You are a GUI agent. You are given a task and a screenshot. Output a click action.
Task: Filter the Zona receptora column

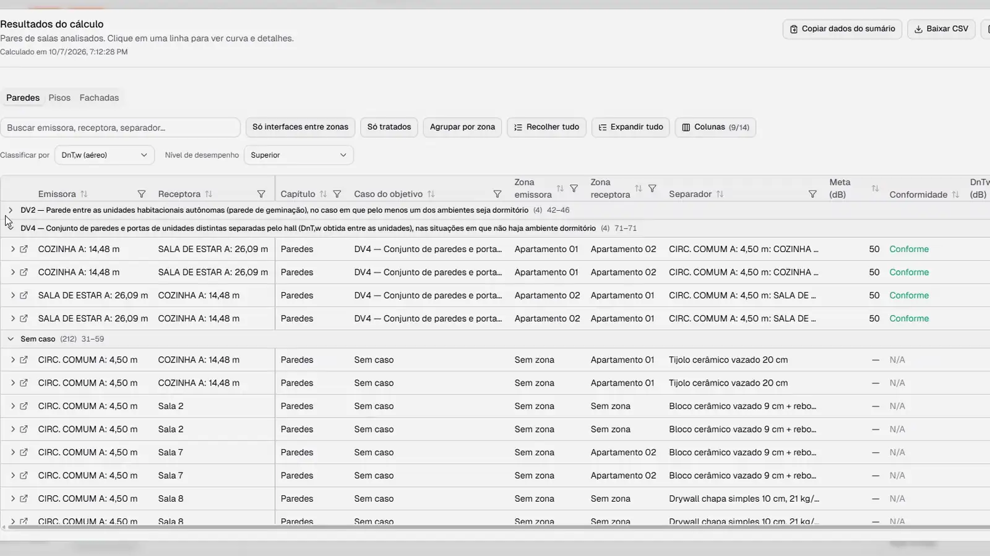[x=652, y=188]
